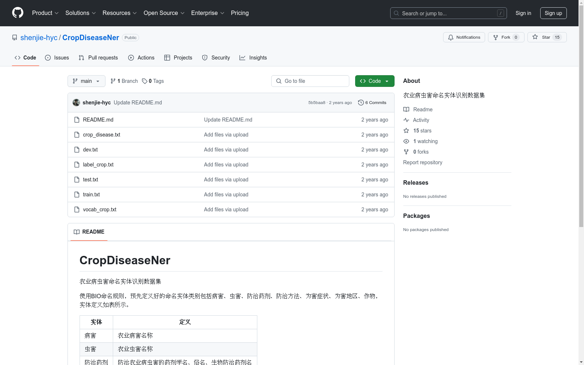
Task: Click the Star icon in Star button
Action: [535, 37]
